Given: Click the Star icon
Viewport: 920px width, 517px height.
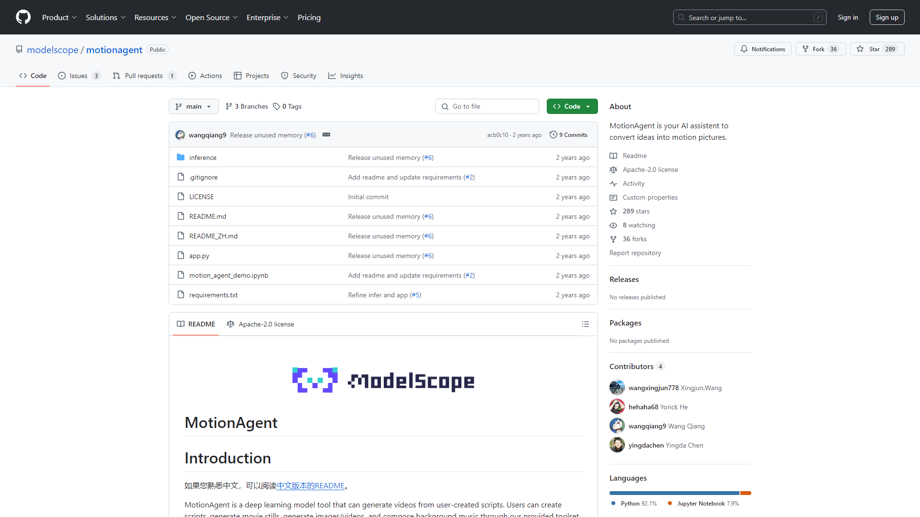Looking at the screenshot, I should pos(860,49).
